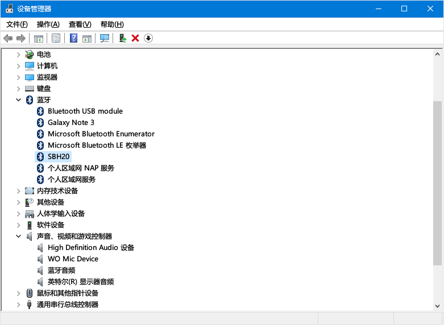The height and width of the screenshot is (325, 444).
Task: Click the mouse icon beside 鼠标和其他指针设备
Action: pos(30,293)
